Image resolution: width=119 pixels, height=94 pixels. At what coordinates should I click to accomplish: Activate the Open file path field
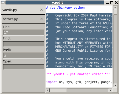(x=24, y=67)
